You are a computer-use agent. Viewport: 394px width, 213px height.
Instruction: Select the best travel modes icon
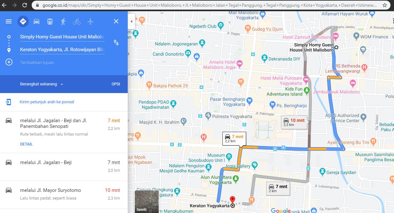23,21
